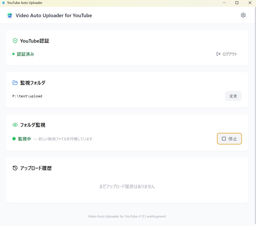Open the settings gear icon
Screen dimensions: 256x226
[x=243, y=15]
